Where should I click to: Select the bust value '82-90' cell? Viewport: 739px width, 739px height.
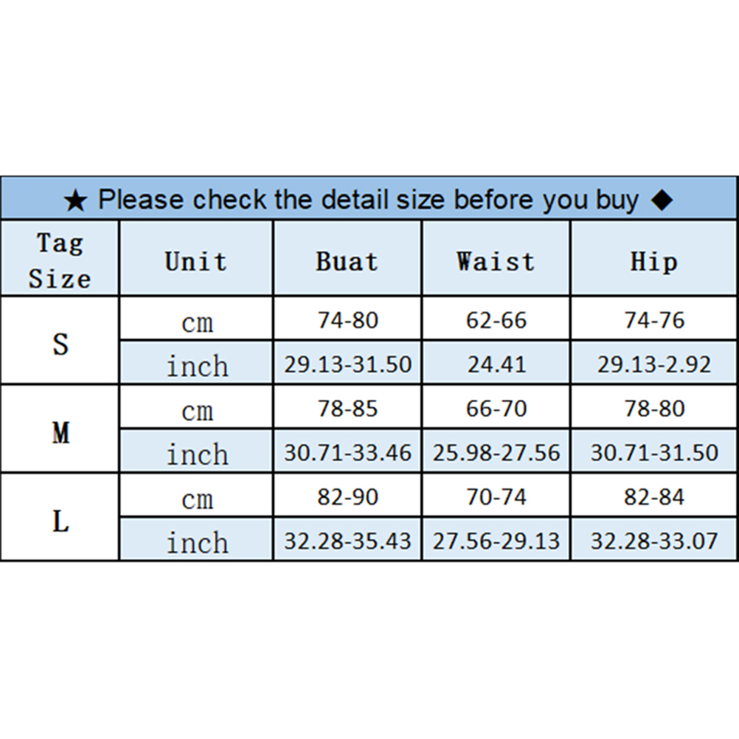coord(347,496)
